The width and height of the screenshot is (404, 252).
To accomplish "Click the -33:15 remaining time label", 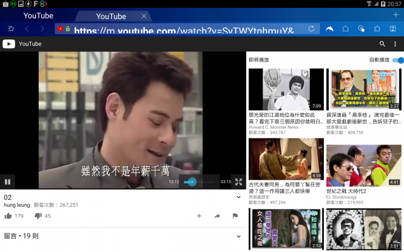I will coord(225,181).
